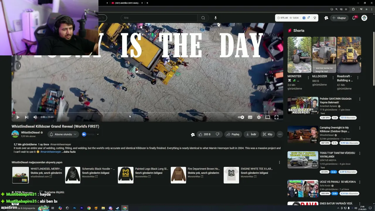Open options for the store shelf
The height and width of the screenshot is (211, 375).
coord(279,162)
